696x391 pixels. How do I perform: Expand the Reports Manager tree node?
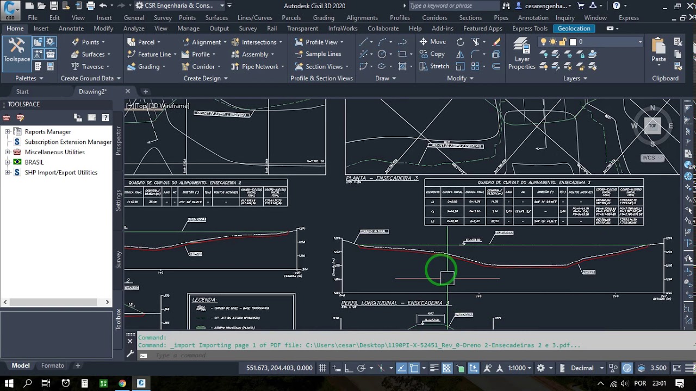coord(8,131)
